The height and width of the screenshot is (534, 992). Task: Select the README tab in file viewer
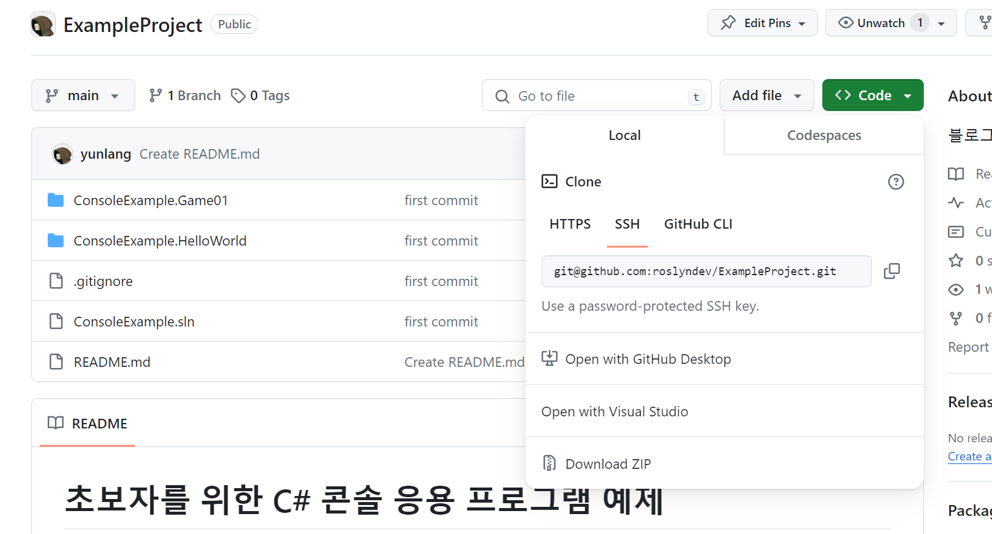88,424
